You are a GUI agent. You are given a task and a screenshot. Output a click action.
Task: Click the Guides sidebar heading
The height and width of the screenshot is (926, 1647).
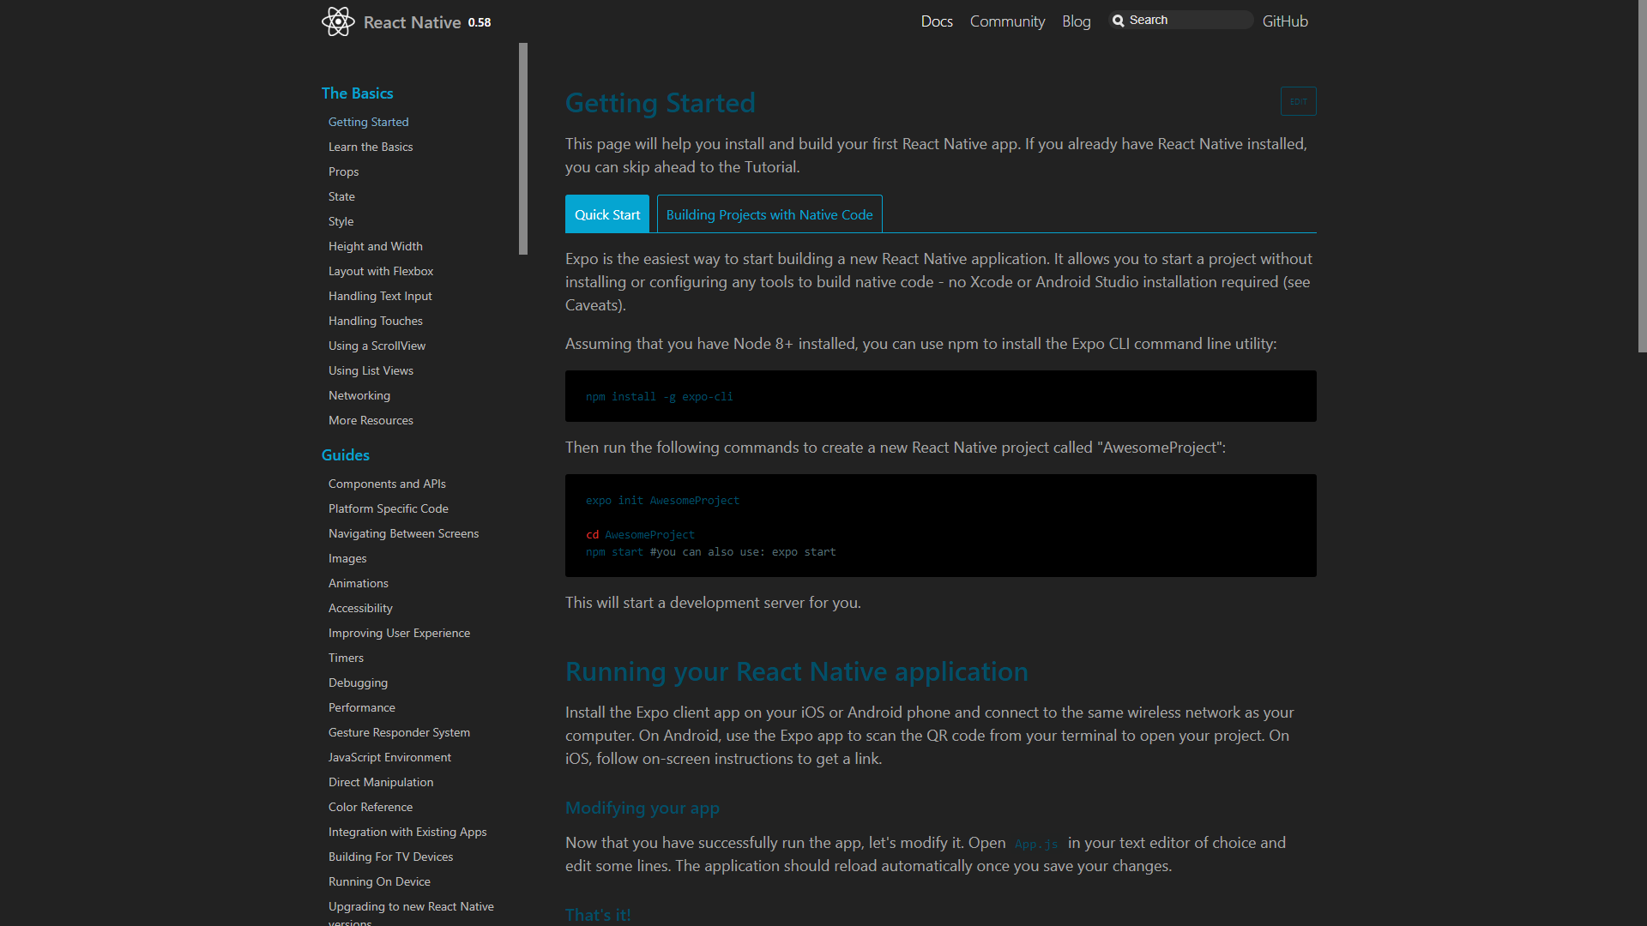coord(346,455)
